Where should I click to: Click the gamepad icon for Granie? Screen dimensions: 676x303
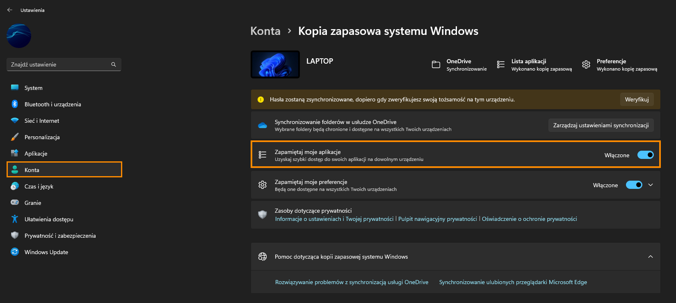pos(15,202)
